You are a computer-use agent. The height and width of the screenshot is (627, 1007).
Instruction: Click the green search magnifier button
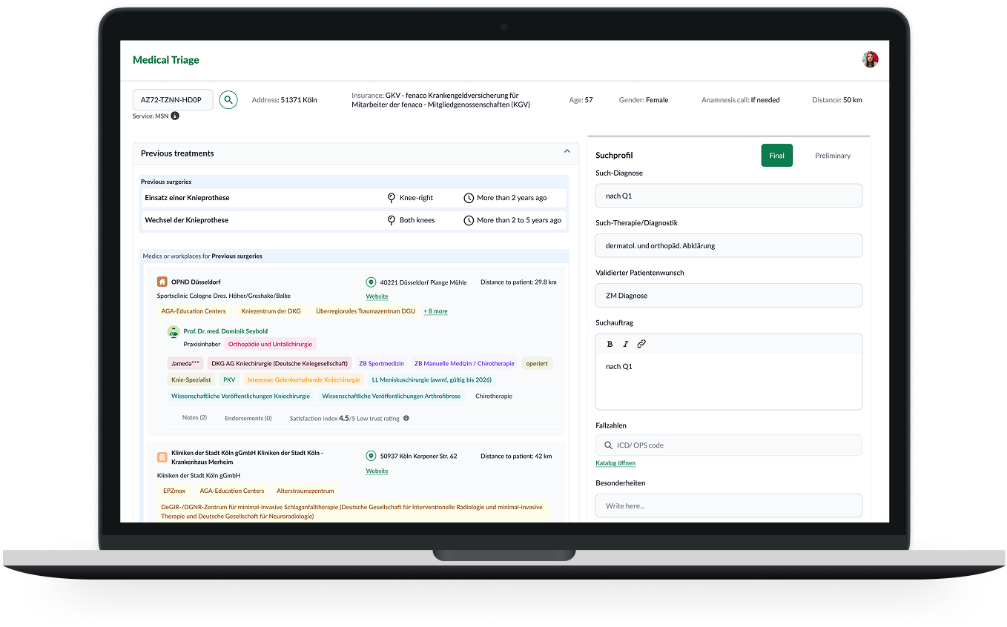(228, 100)
